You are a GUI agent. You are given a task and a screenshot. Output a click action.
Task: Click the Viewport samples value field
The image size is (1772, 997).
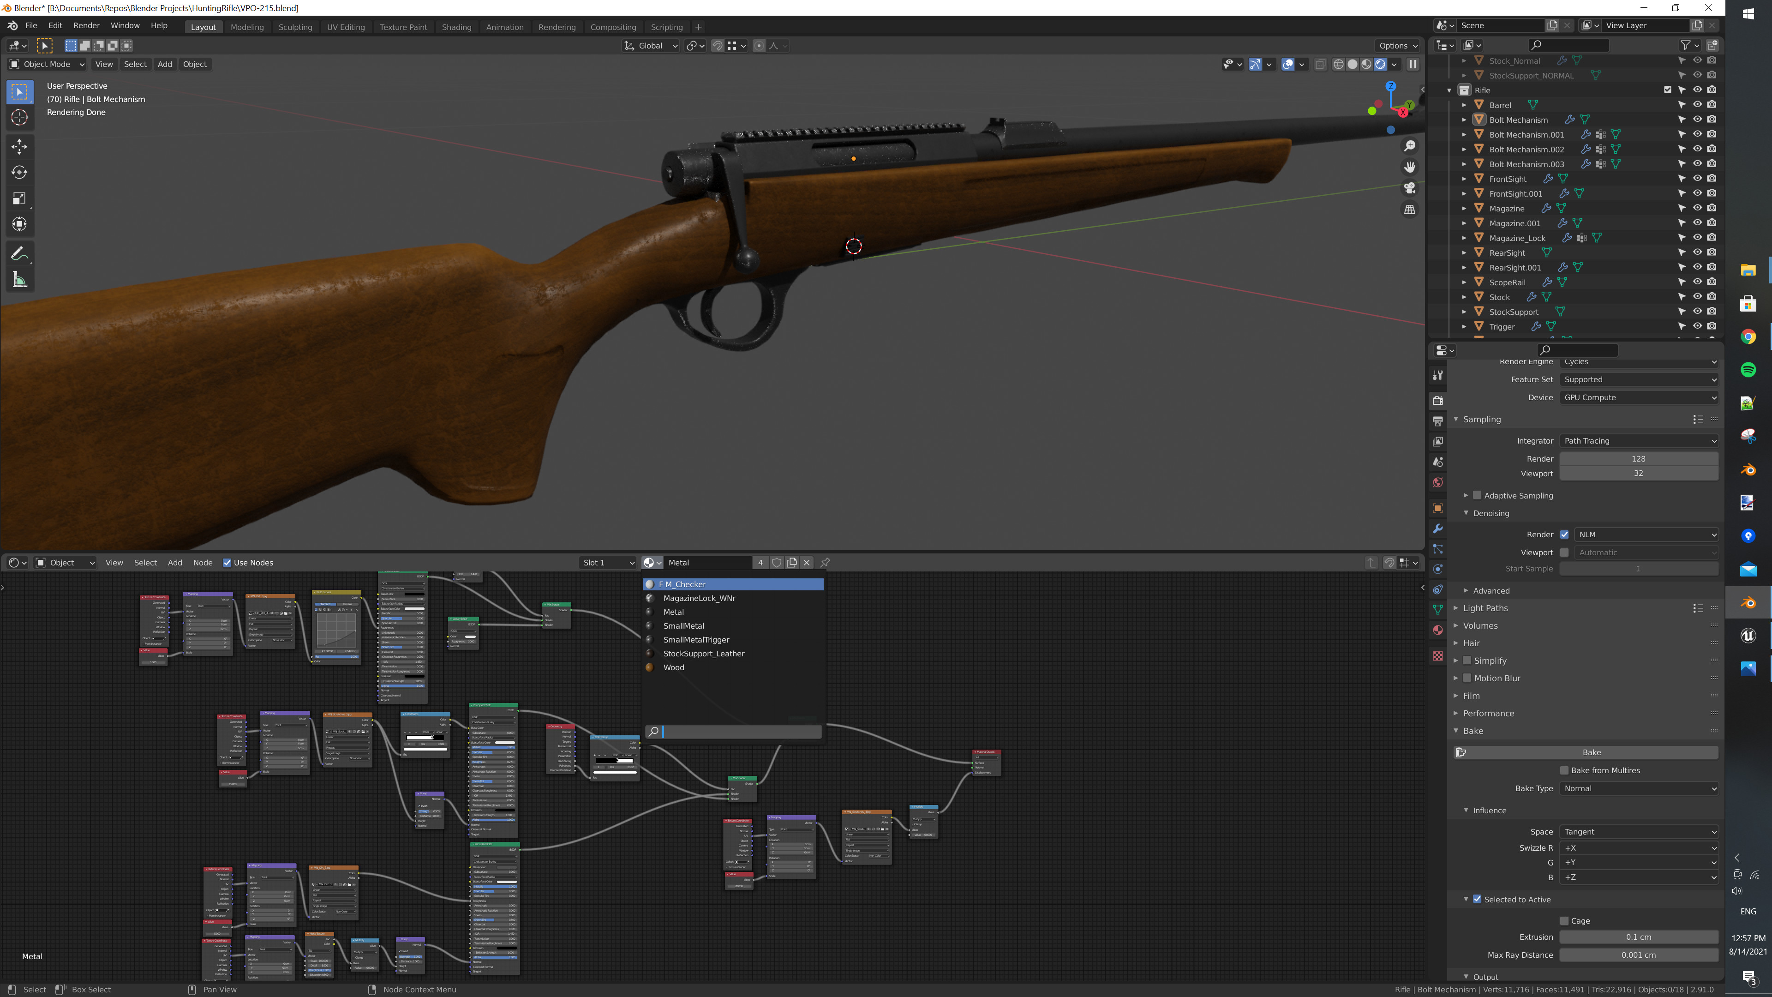point(1639,474)
